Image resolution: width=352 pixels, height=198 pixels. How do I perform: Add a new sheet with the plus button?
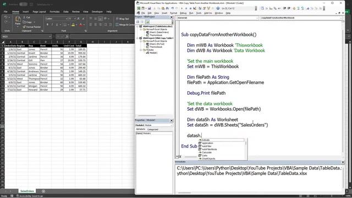pyautogui.click(x=43, y=191)
